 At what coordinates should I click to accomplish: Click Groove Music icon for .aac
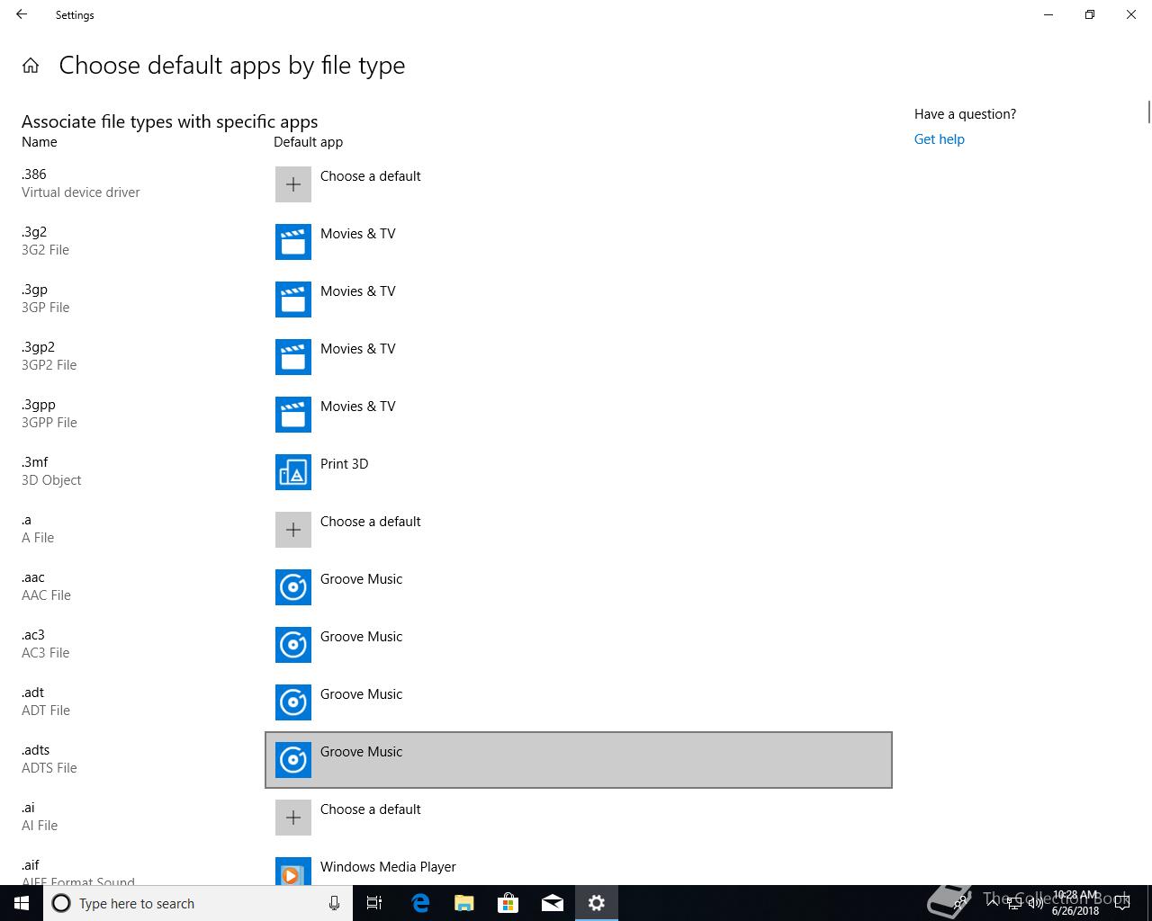pyautogui.click(x=293, y=587)
